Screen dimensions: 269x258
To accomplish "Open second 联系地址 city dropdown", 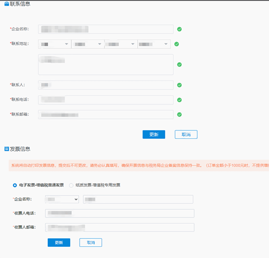I will click(88, 44).
